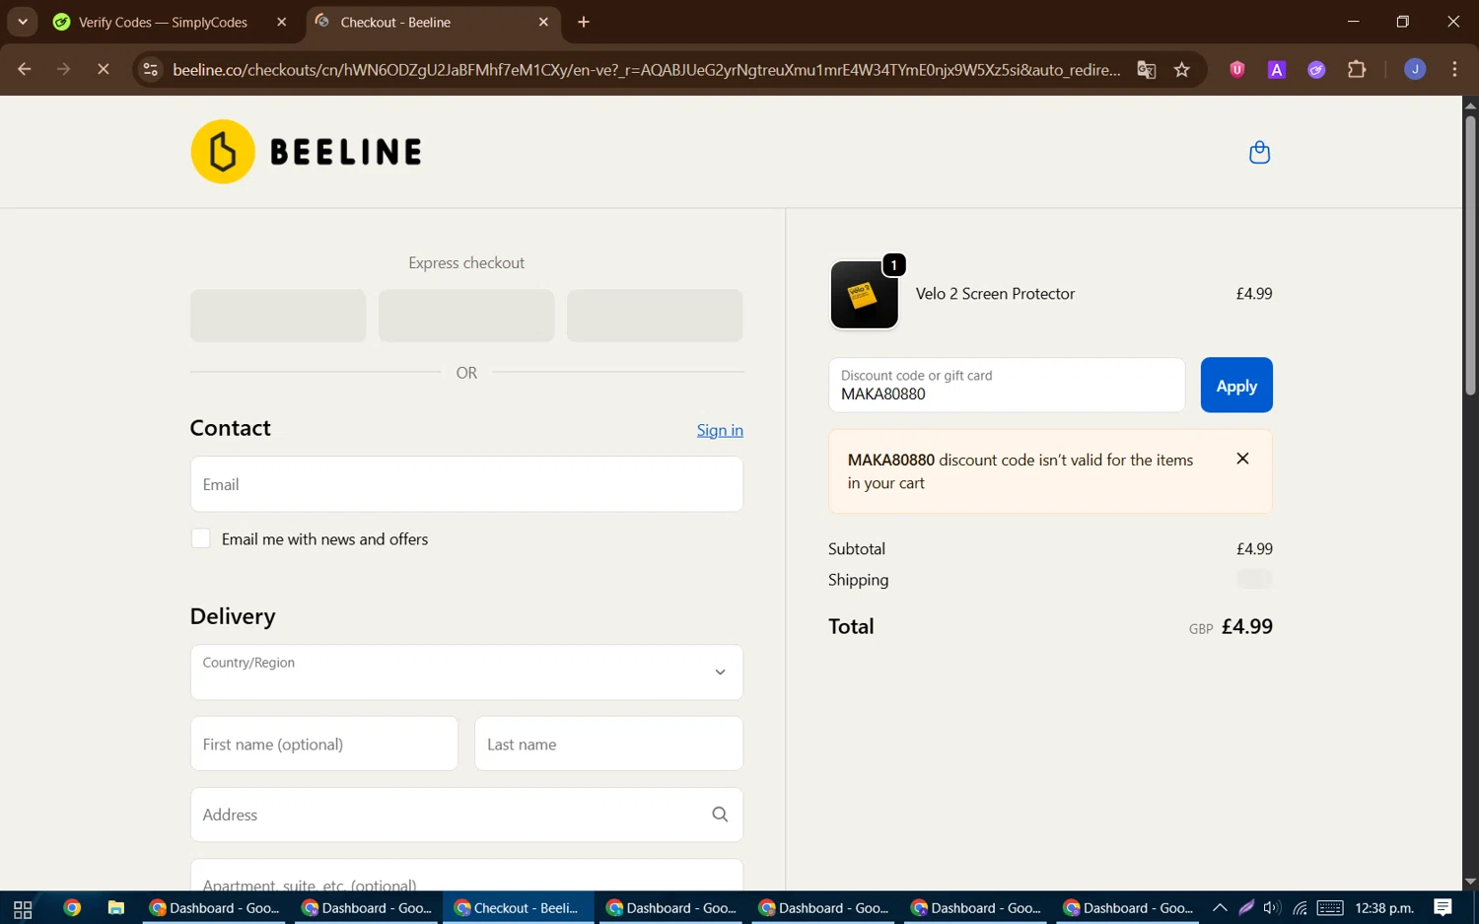Image resolution: width=1479 pixels, height=924 pixels.
Task: Open the site information icon in address bar
Action: tap(150, 69)
